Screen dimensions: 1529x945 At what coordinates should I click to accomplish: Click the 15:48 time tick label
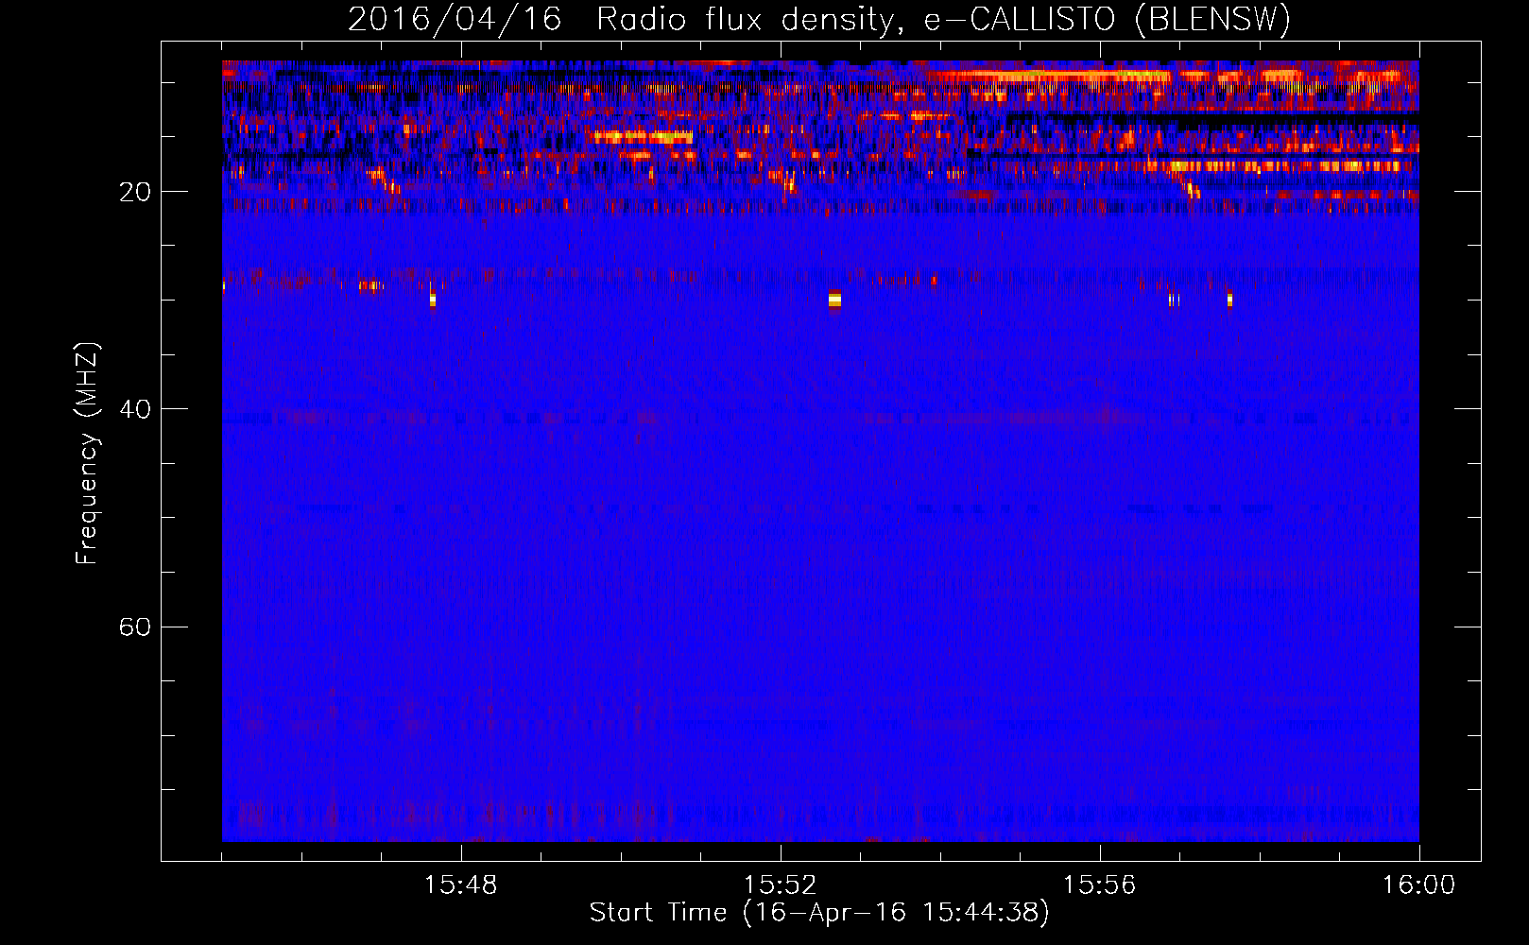click(460, 885)
